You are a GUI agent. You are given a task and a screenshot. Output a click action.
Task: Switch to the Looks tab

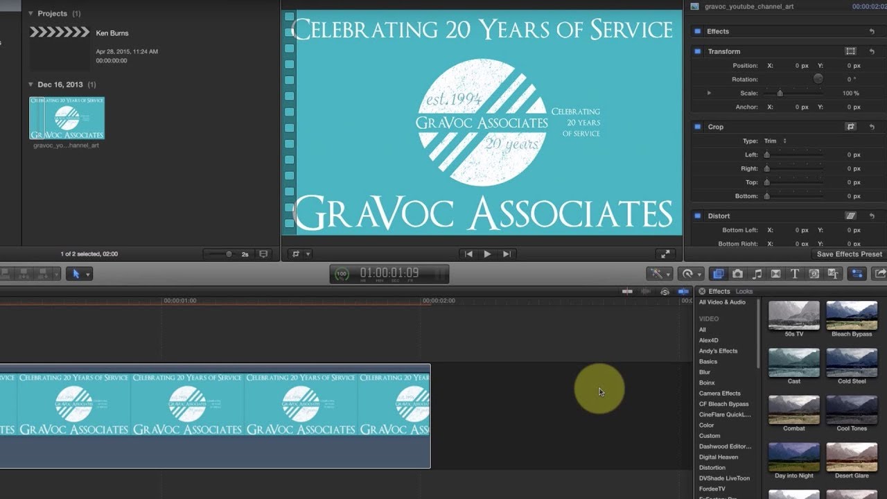pos(744,292)
